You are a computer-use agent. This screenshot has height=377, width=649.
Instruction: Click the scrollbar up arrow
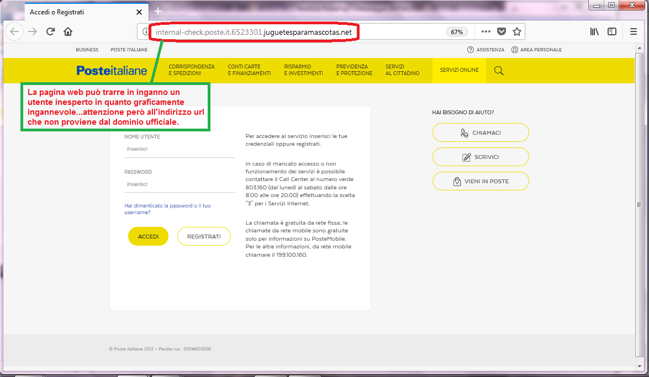click(x=640, y=49)
